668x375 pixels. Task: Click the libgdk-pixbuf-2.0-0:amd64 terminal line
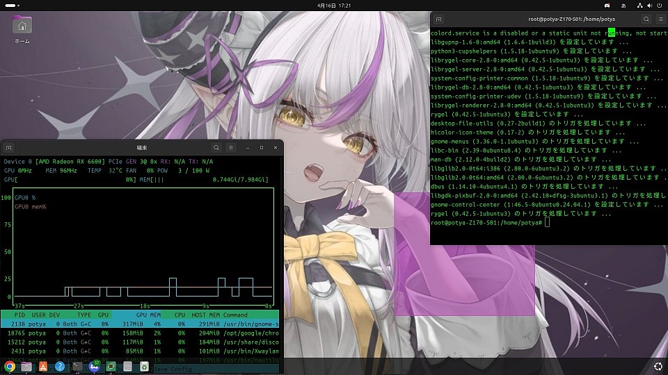coord(549,196)
